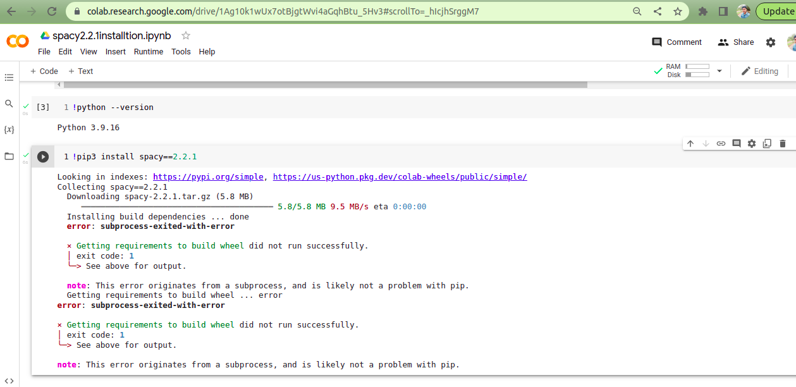Click the Python 3.9.16 output text
The image size is (796, 387).
[89, 128]
